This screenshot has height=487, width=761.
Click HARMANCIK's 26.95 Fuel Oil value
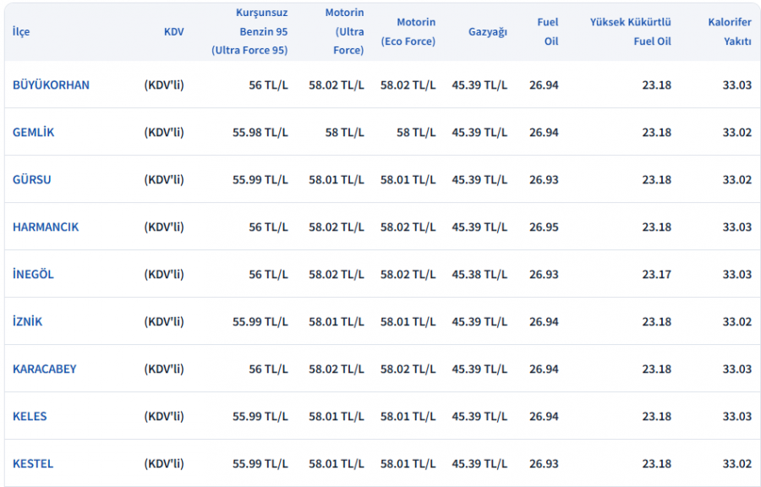click(x=544, y=227)
